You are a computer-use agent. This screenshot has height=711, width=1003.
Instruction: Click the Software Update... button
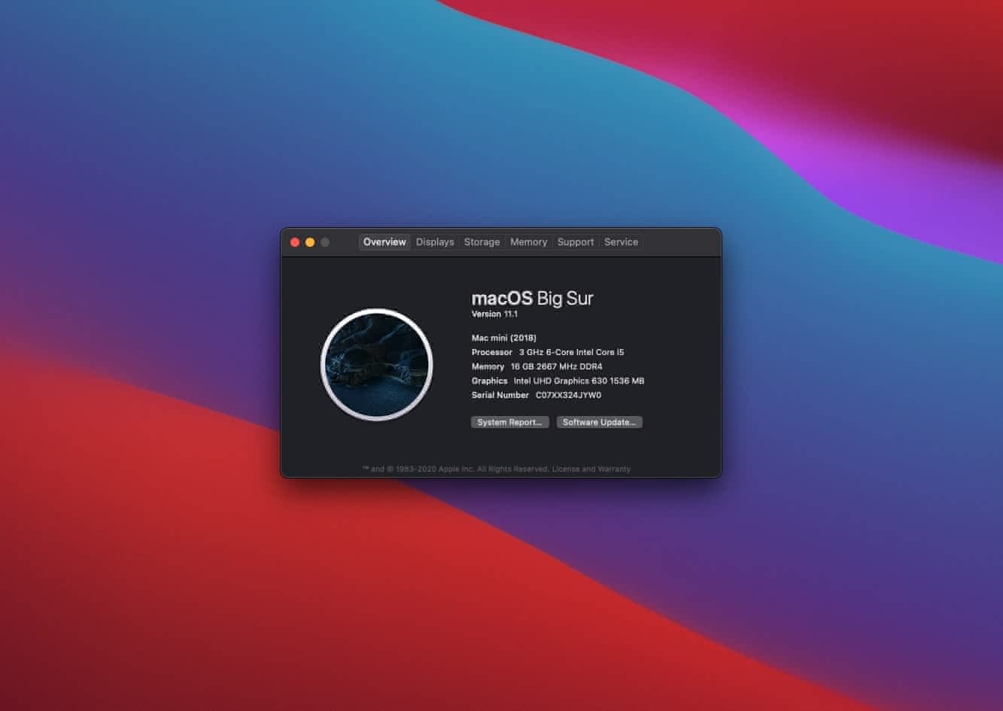pyautogui.click(x=599, y=422)
